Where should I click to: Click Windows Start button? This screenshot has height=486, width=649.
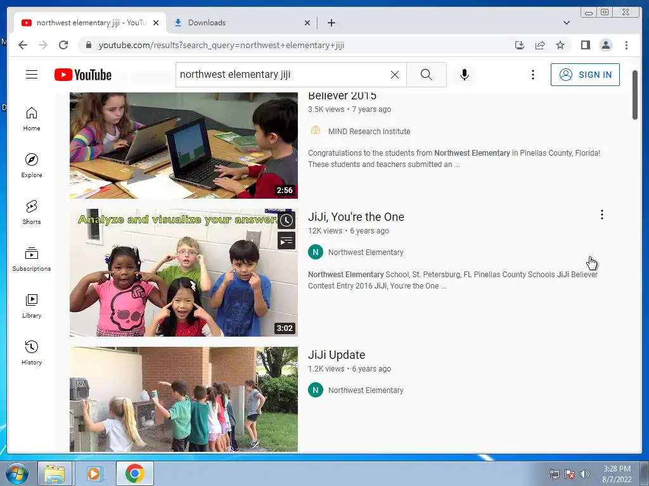tap(16, 473)
